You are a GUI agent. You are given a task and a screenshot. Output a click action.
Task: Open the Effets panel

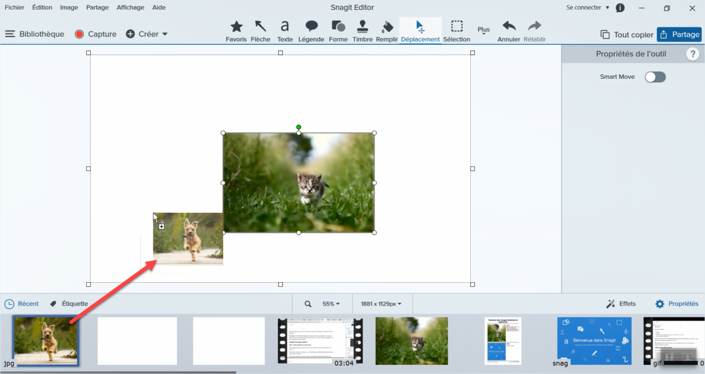[621, 304]
